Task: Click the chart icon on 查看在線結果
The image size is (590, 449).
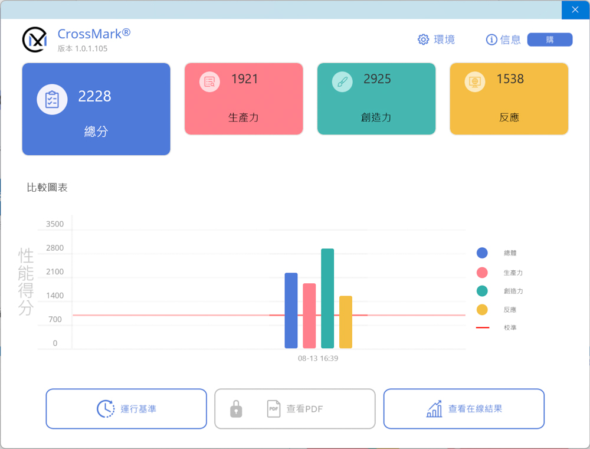Action: point(434,409)
